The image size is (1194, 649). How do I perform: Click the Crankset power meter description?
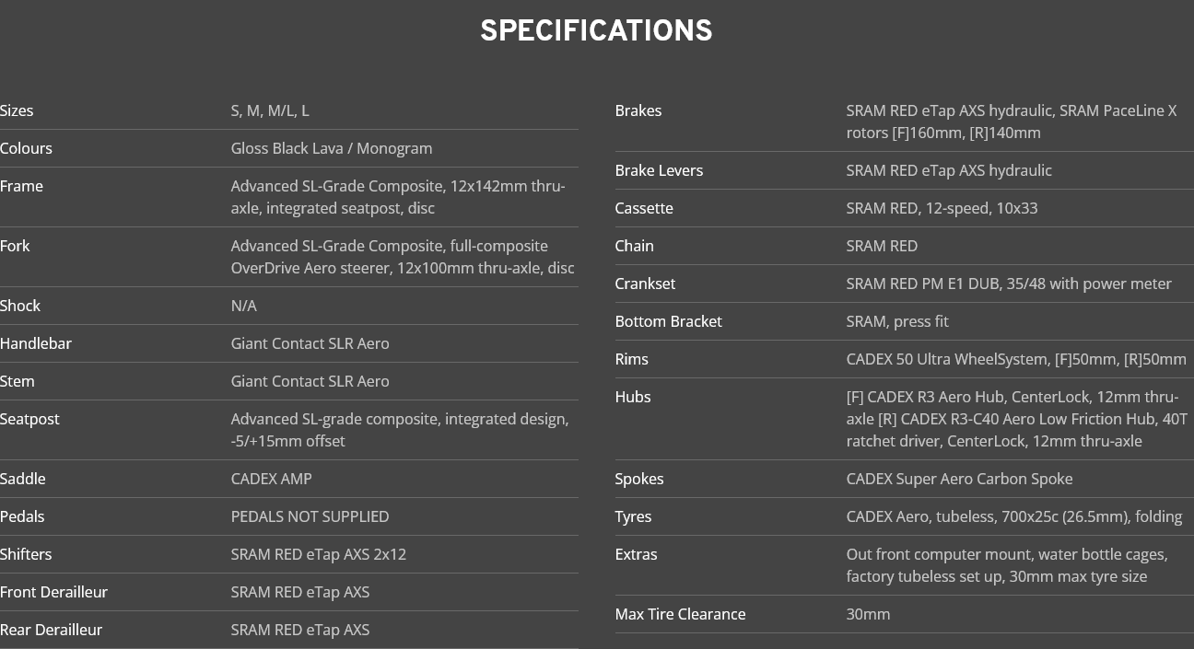click(1009, 284)
